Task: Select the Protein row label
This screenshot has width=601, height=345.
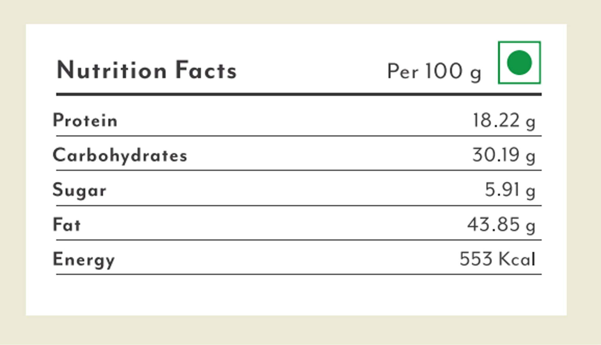Action: pyautogui.click(x=85, y=120)
